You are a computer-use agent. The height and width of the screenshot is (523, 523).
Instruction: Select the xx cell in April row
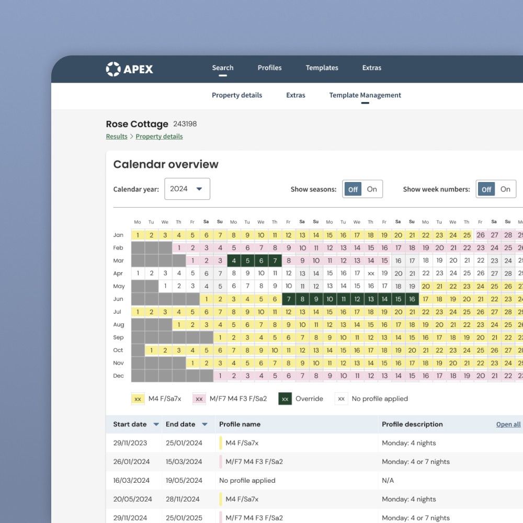point(371,273)
